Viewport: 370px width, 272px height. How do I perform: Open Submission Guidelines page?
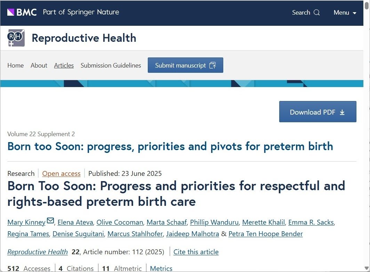[111, 65]
